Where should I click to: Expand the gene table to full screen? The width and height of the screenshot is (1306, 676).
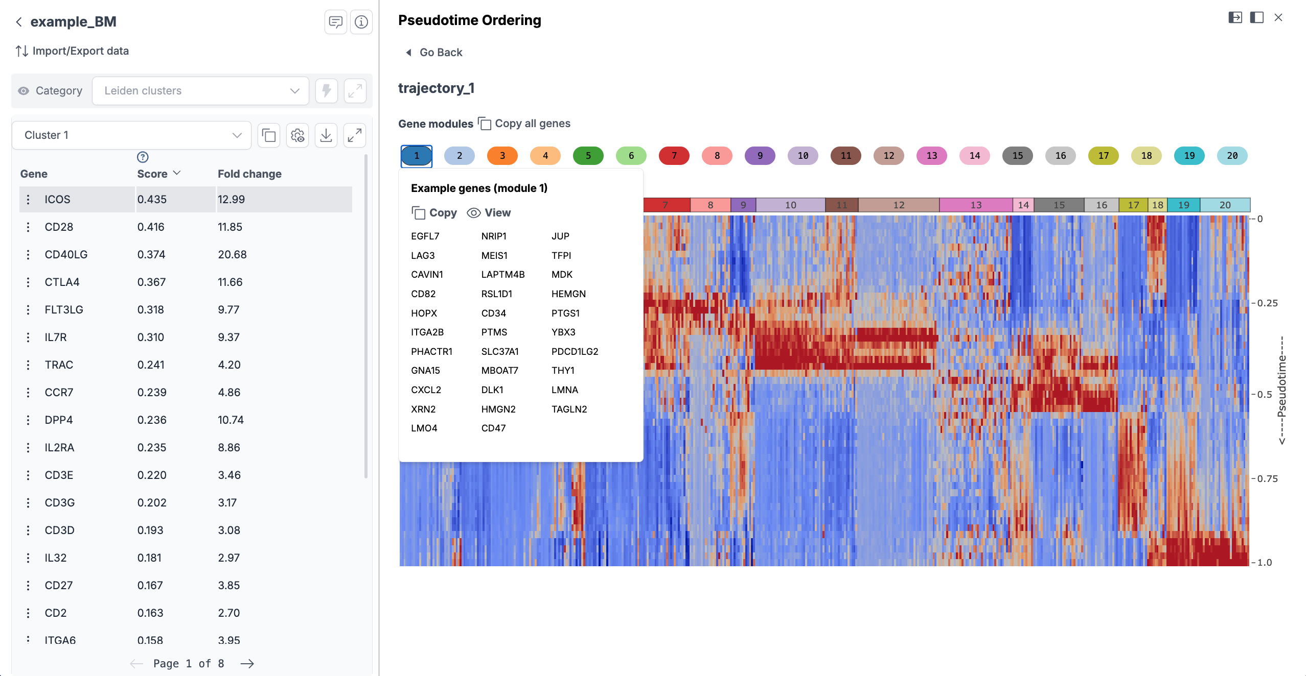click(x=354, y=135)
